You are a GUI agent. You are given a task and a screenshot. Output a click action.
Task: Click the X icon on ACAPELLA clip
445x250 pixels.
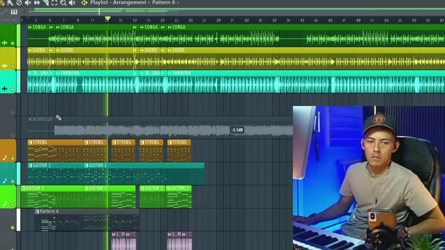tap(30, 119)
